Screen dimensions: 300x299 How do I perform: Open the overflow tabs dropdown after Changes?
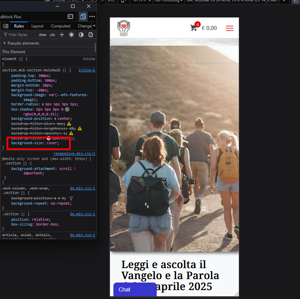tap(94, 26)
